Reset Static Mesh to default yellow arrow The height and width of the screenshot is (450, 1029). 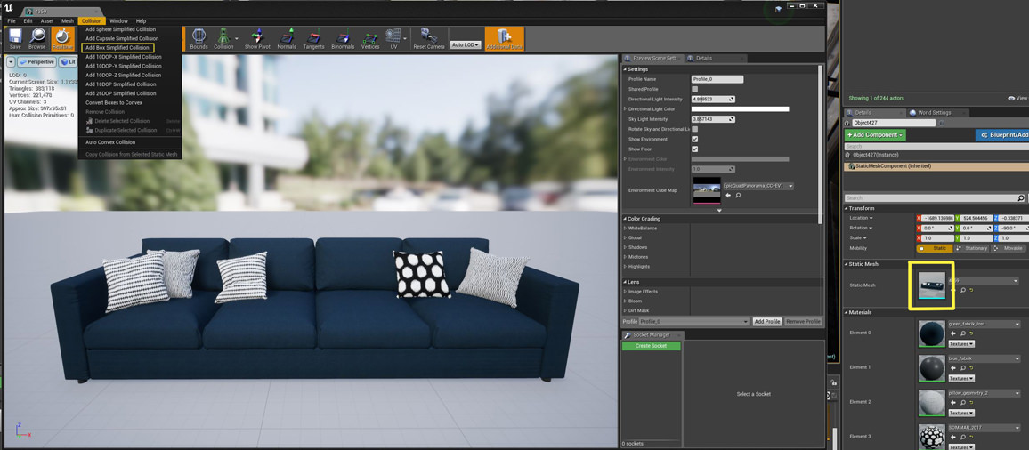pos(970,290)
